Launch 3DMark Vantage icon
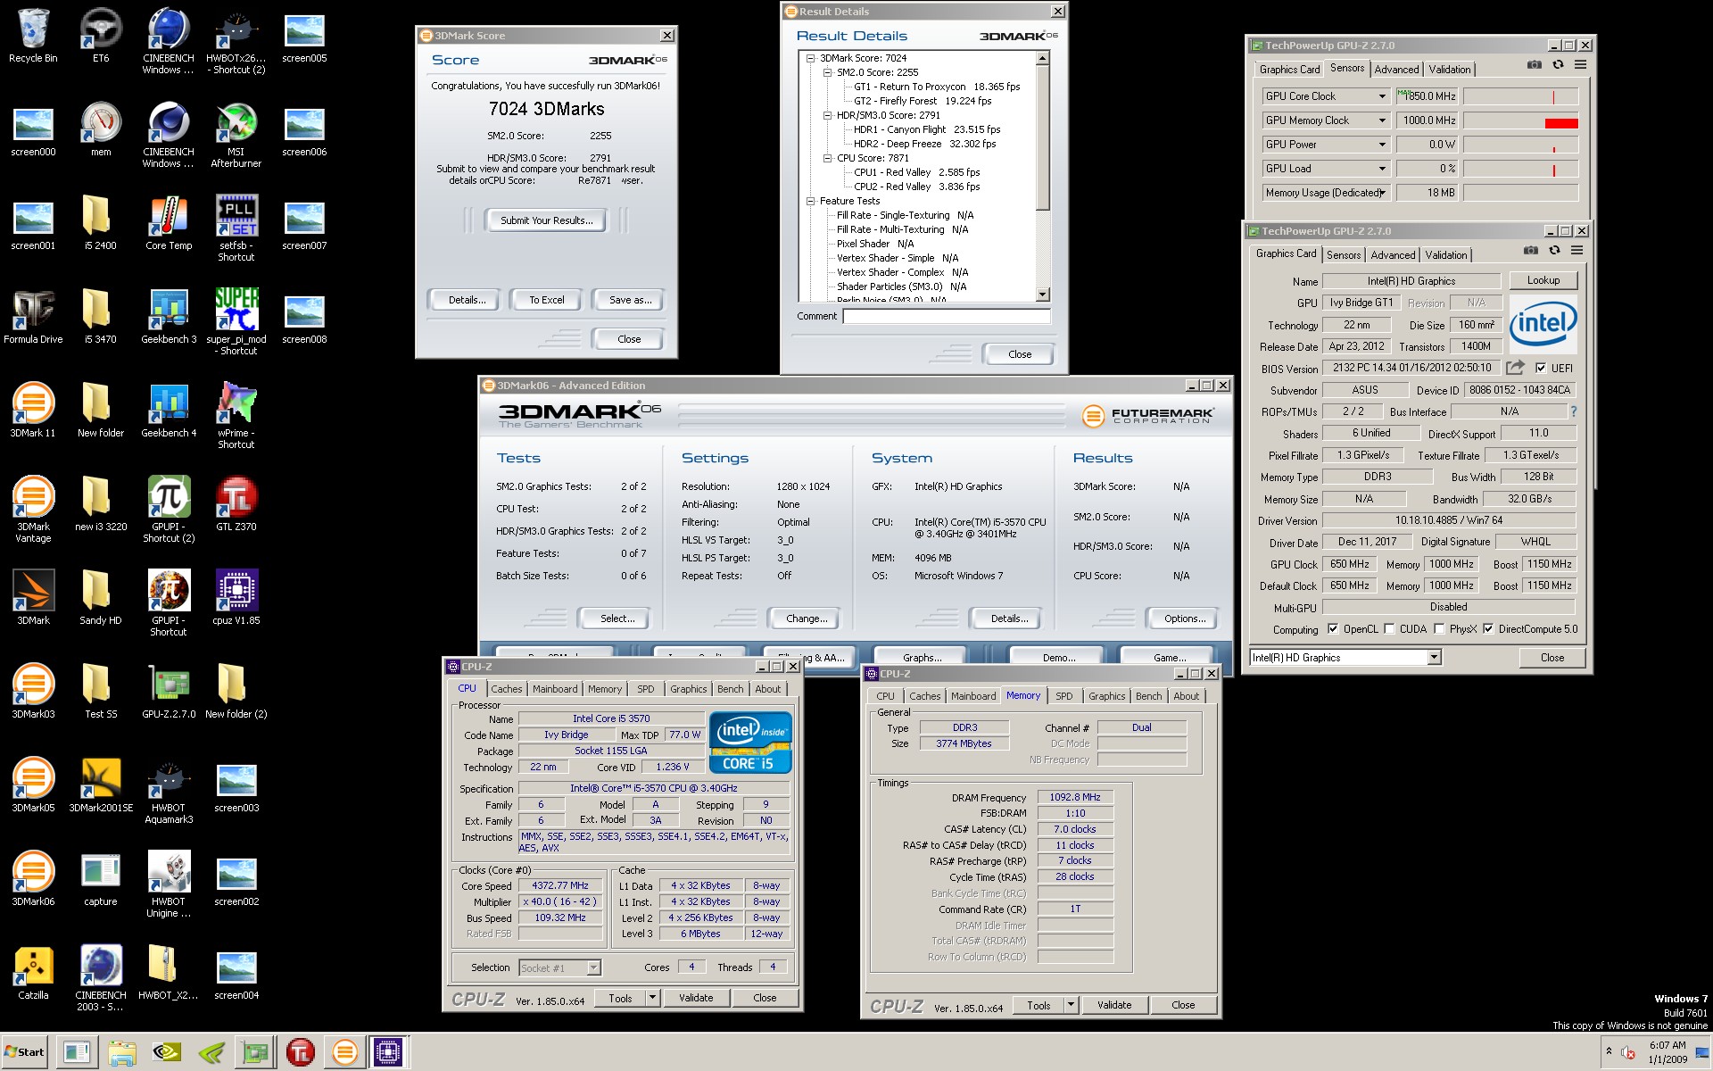 click(33, 510)
